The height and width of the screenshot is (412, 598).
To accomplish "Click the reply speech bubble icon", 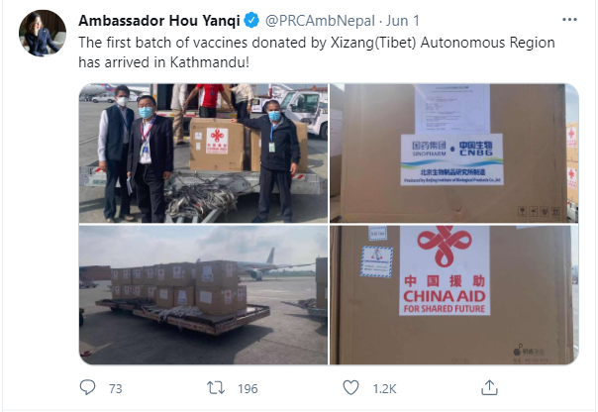I will pyautogui.click(x=87, y=387).
